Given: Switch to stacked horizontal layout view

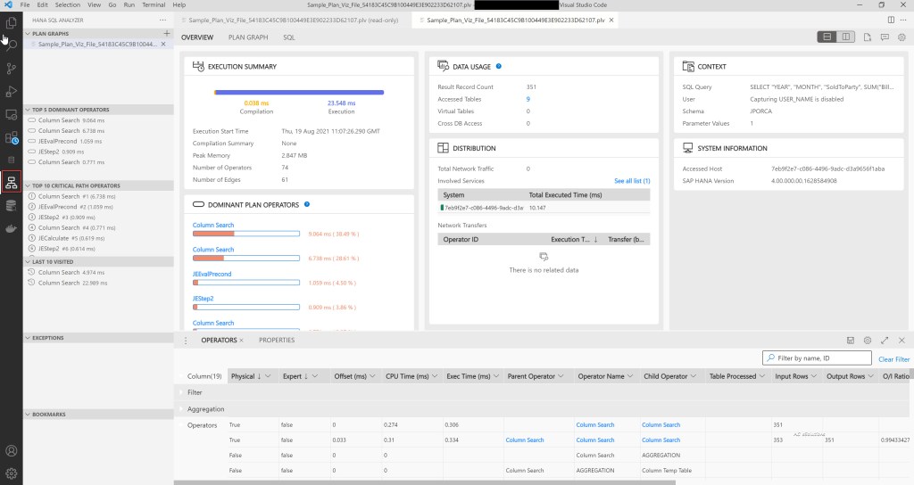Looking at the screenshot, I should 827,37.
